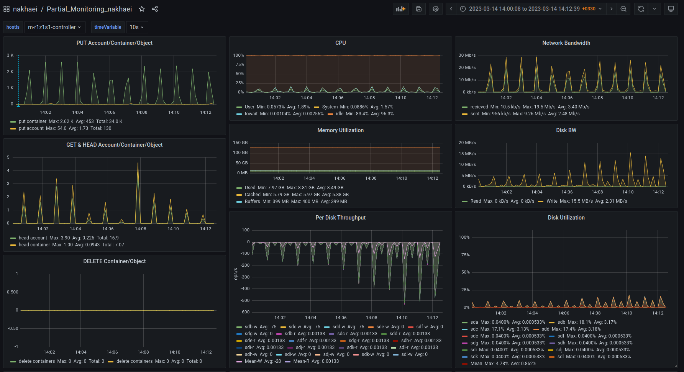Open dashboard settings gear
The image size is (684, 372).
click(x=436, y=9)
